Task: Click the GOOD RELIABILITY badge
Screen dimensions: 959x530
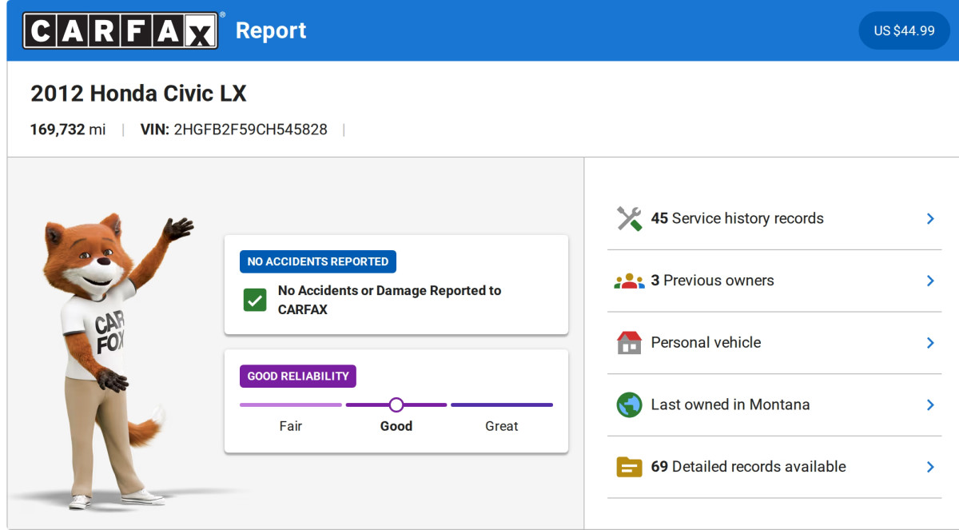Action: pos(298,377)
